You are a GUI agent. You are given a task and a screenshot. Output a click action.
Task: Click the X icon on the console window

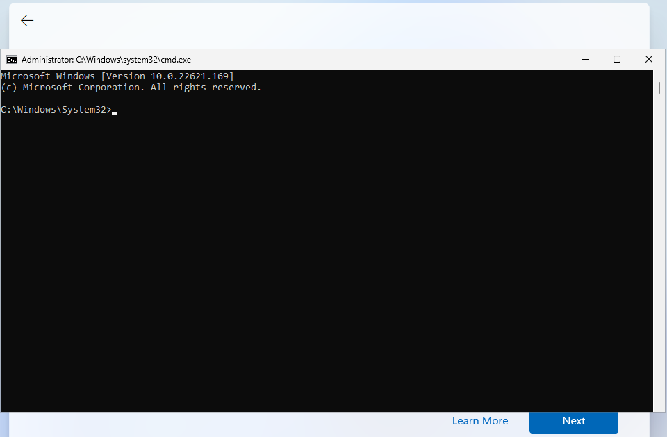[648, 59]
